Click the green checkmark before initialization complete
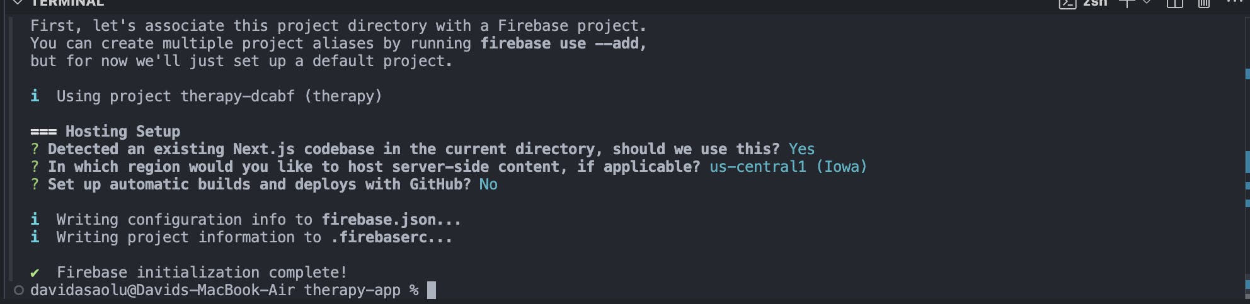The image size is (1250, 304). [x=35, y=273]
